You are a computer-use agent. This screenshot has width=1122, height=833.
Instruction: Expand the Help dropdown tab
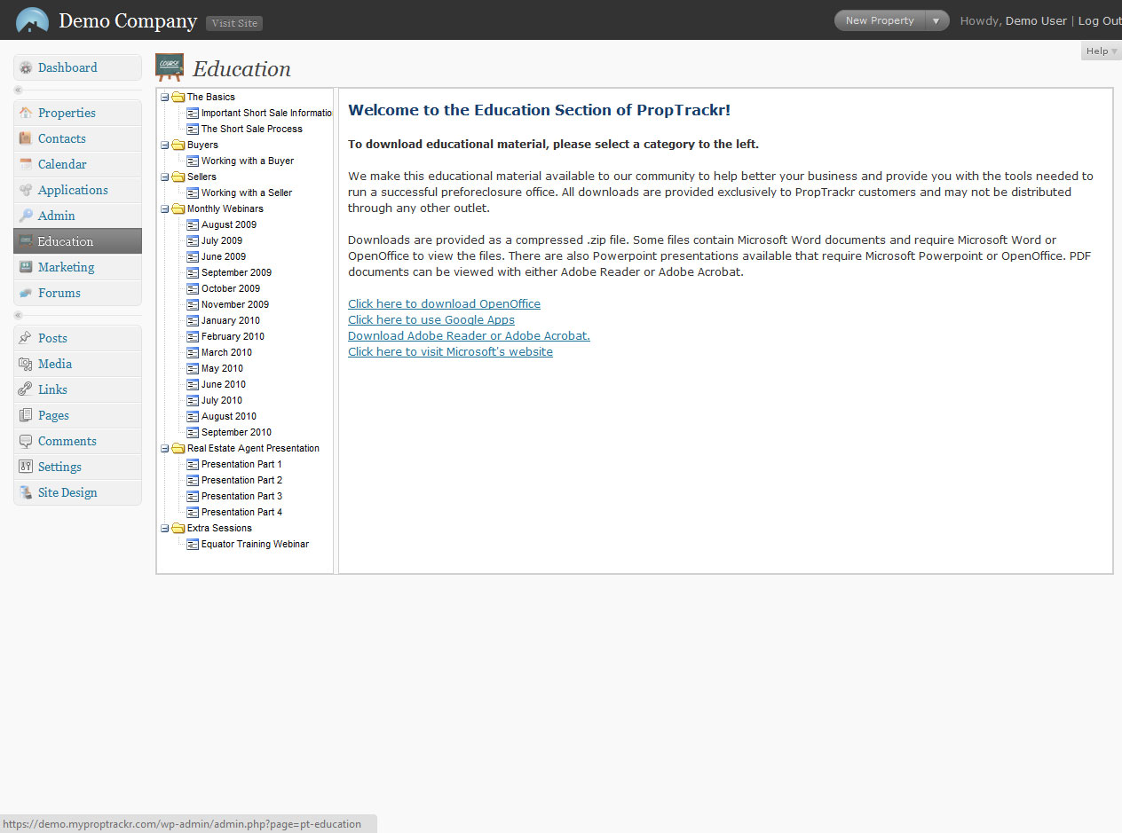point(1101,51)
